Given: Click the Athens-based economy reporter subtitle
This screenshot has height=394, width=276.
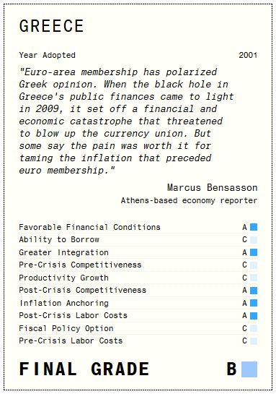Looking at the screenshot, I should 189,200.
